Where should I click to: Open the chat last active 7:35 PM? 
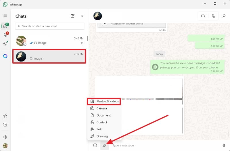point(49,56)
